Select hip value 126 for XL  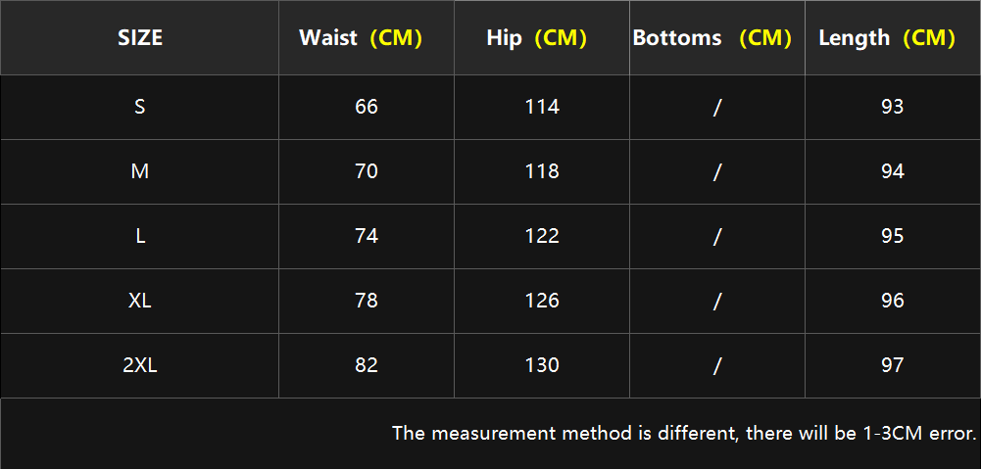tap(542, 301)
